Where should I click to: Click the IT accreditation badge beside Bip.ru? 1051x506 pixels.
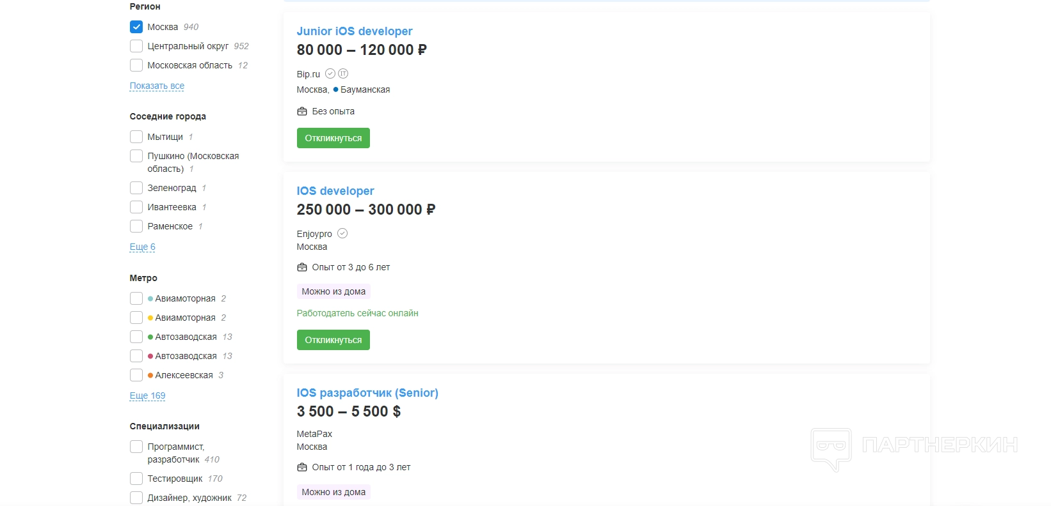(343, 73)
